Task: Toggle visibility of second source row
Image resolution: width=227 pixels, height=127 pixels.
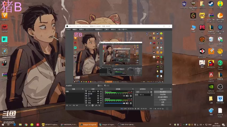Action: 98,94
